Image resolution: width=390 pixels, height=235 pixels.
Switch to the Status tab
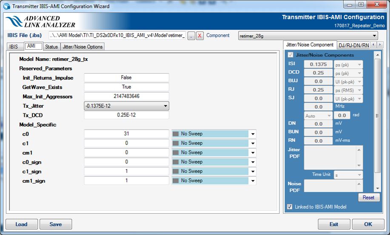51,47
